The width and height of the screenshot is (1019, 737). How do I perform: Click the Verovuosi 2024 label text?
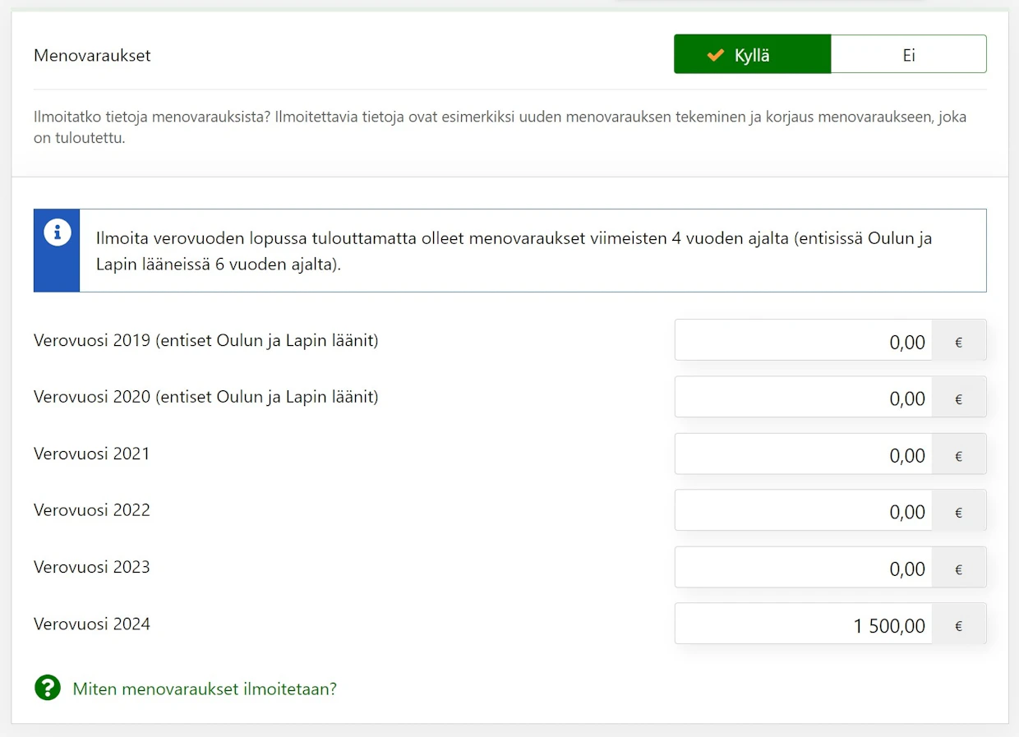tap(92, 624)
